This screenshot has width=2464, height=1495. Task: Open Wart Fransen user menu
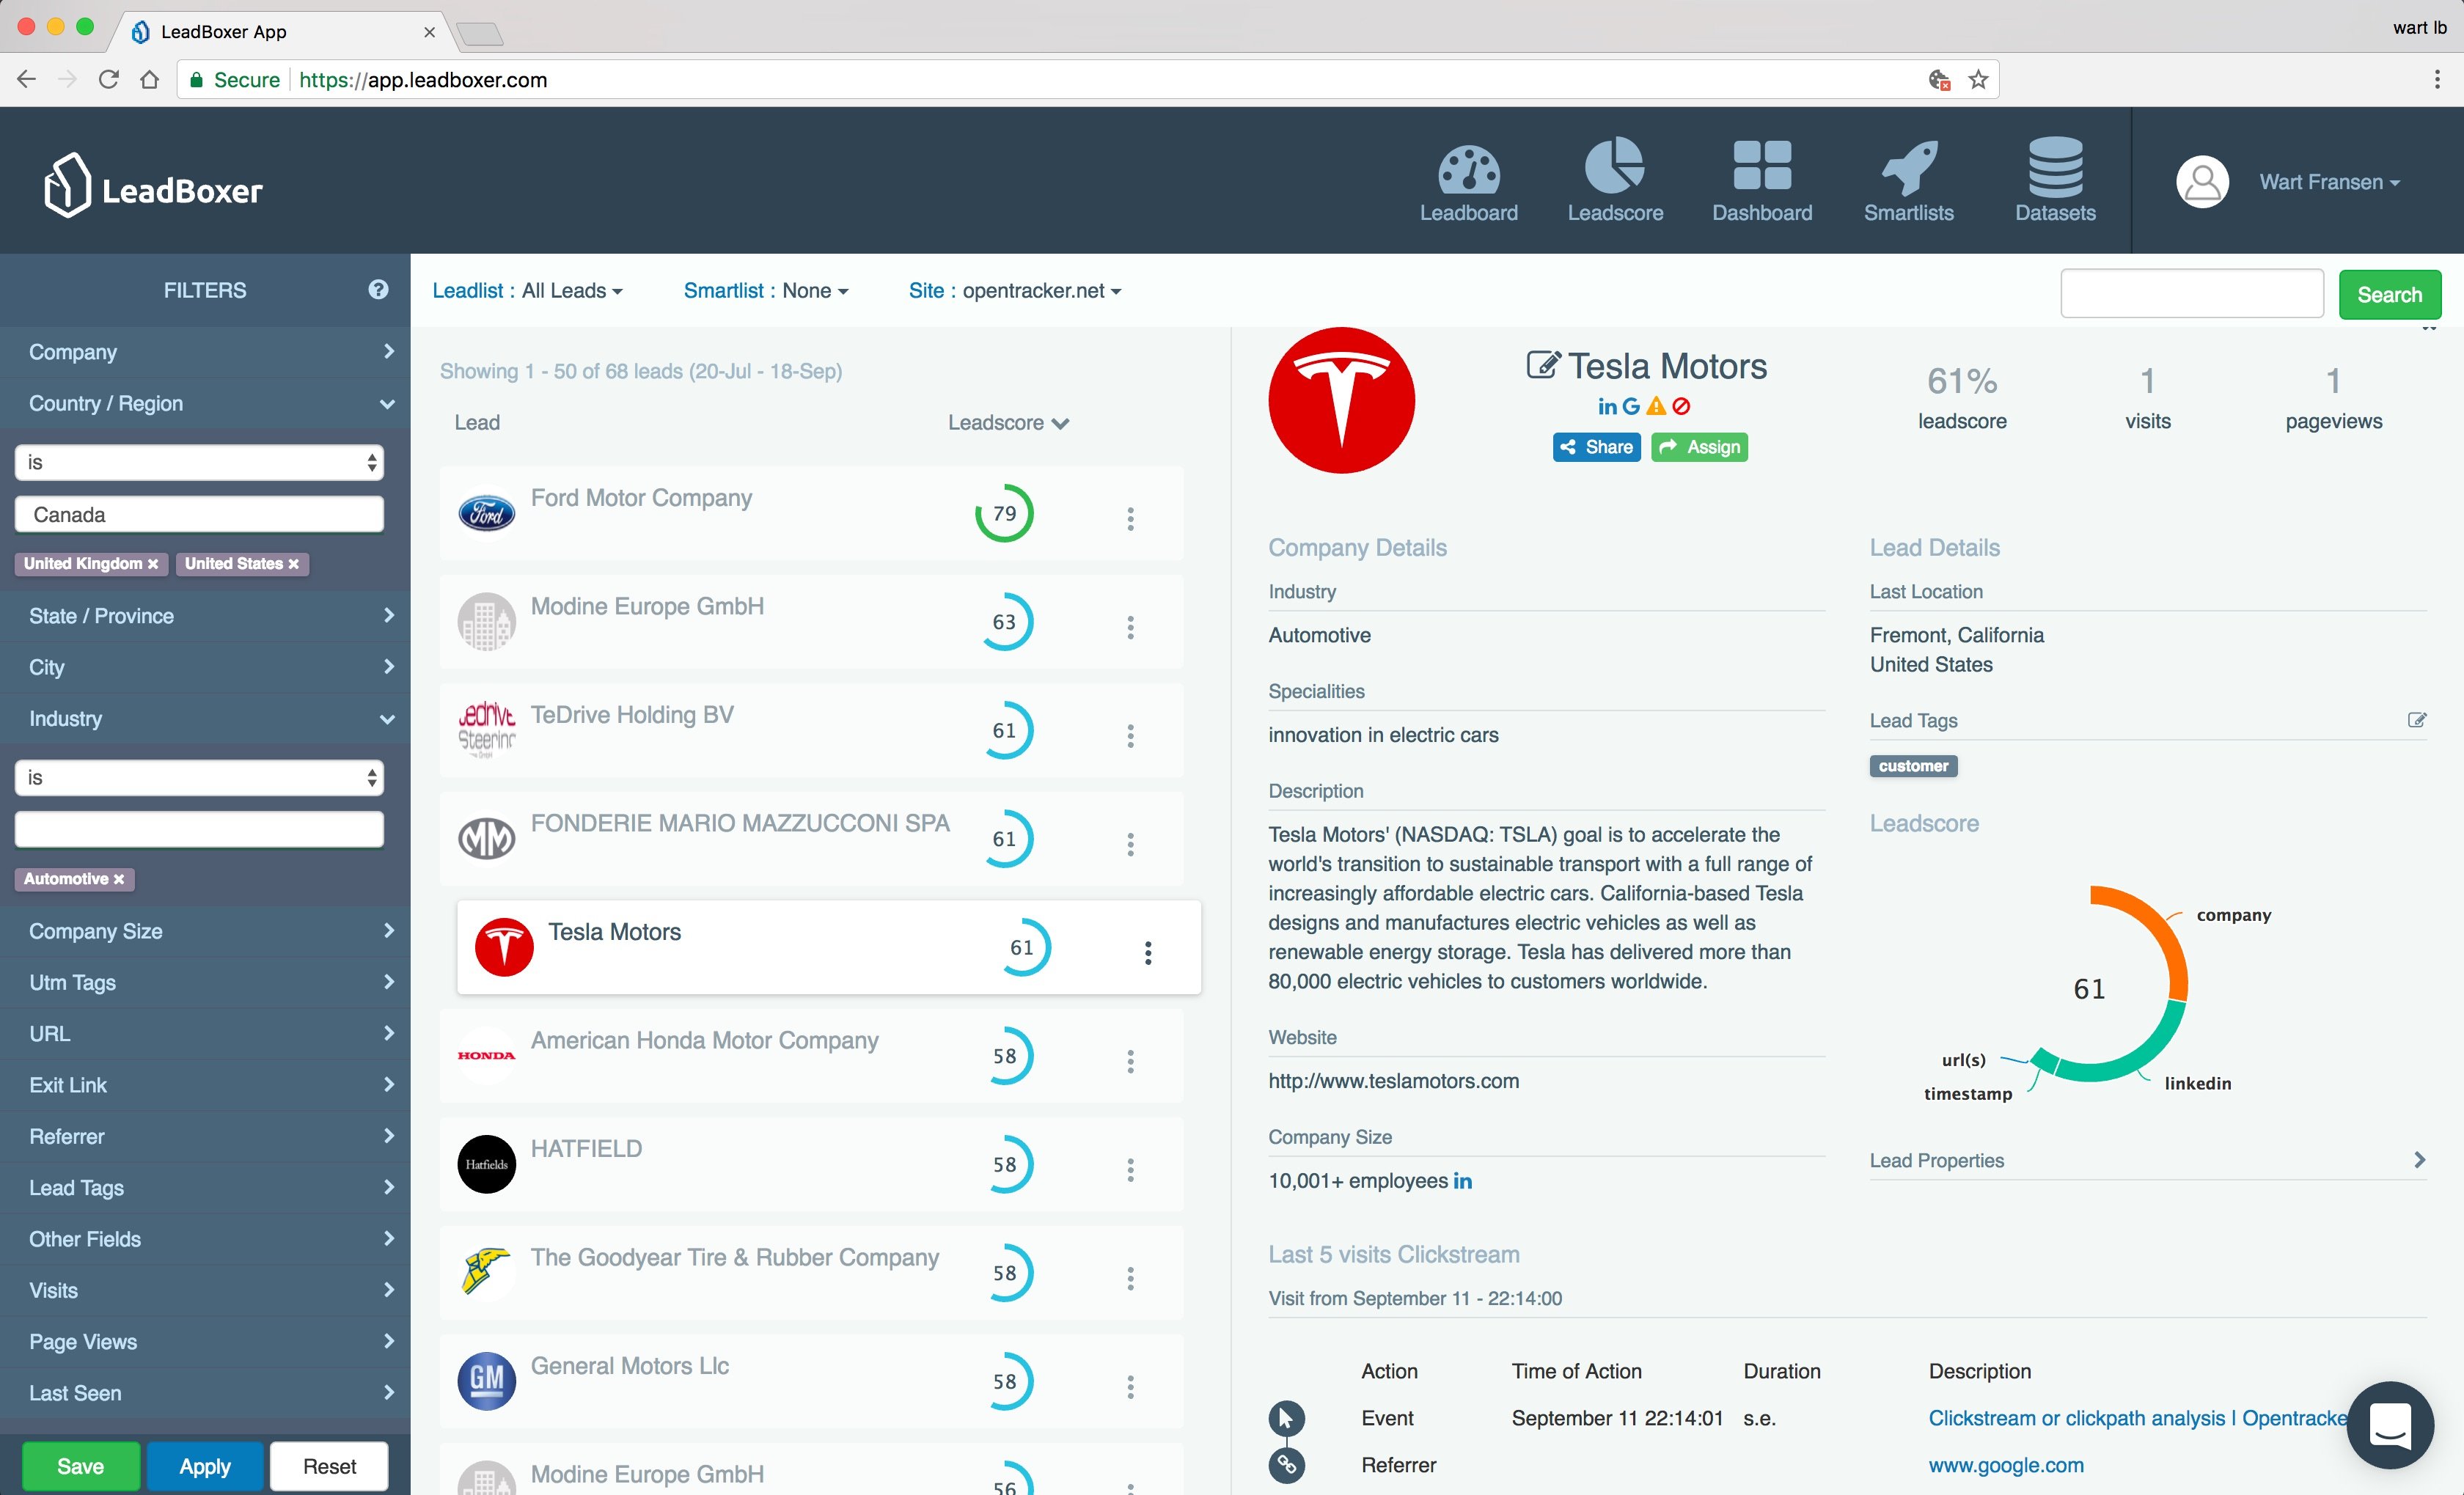[2328, 182]
